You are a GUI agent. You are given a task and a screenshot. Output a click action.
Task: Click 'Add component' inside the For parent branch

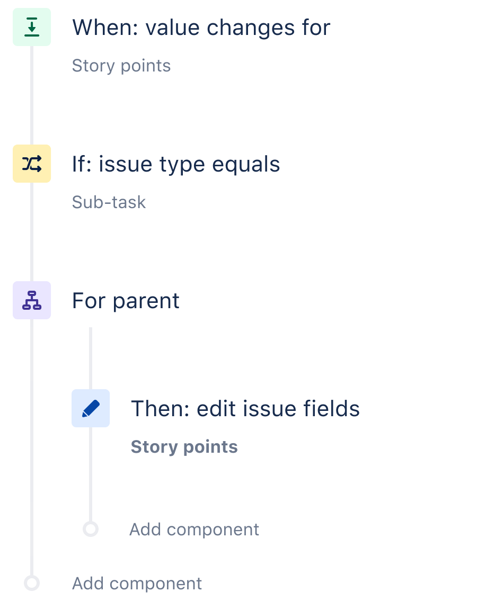pos(194,529)
